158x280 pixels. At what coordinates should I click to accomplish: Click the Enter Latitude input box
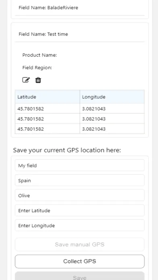[80, 210]
